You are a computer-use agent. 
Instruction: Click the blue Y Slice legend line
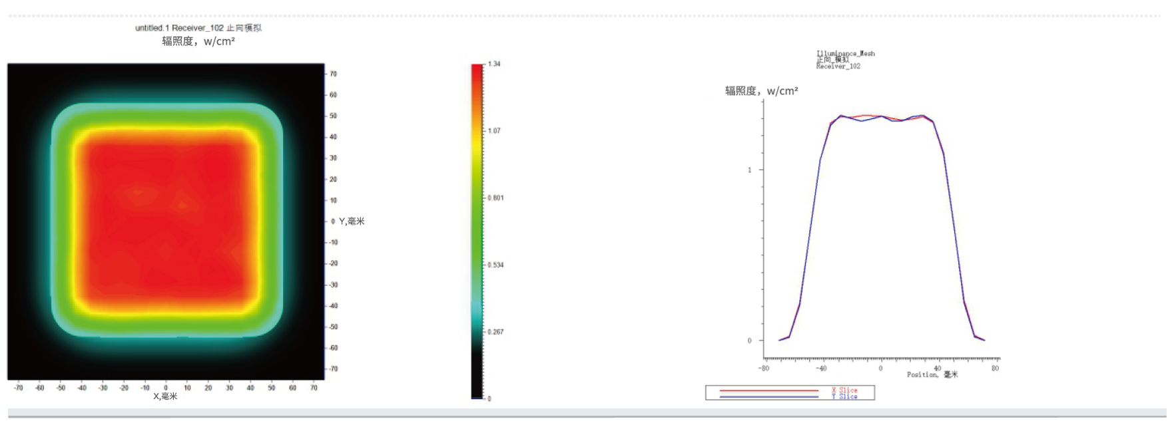(x=769, y=397)
